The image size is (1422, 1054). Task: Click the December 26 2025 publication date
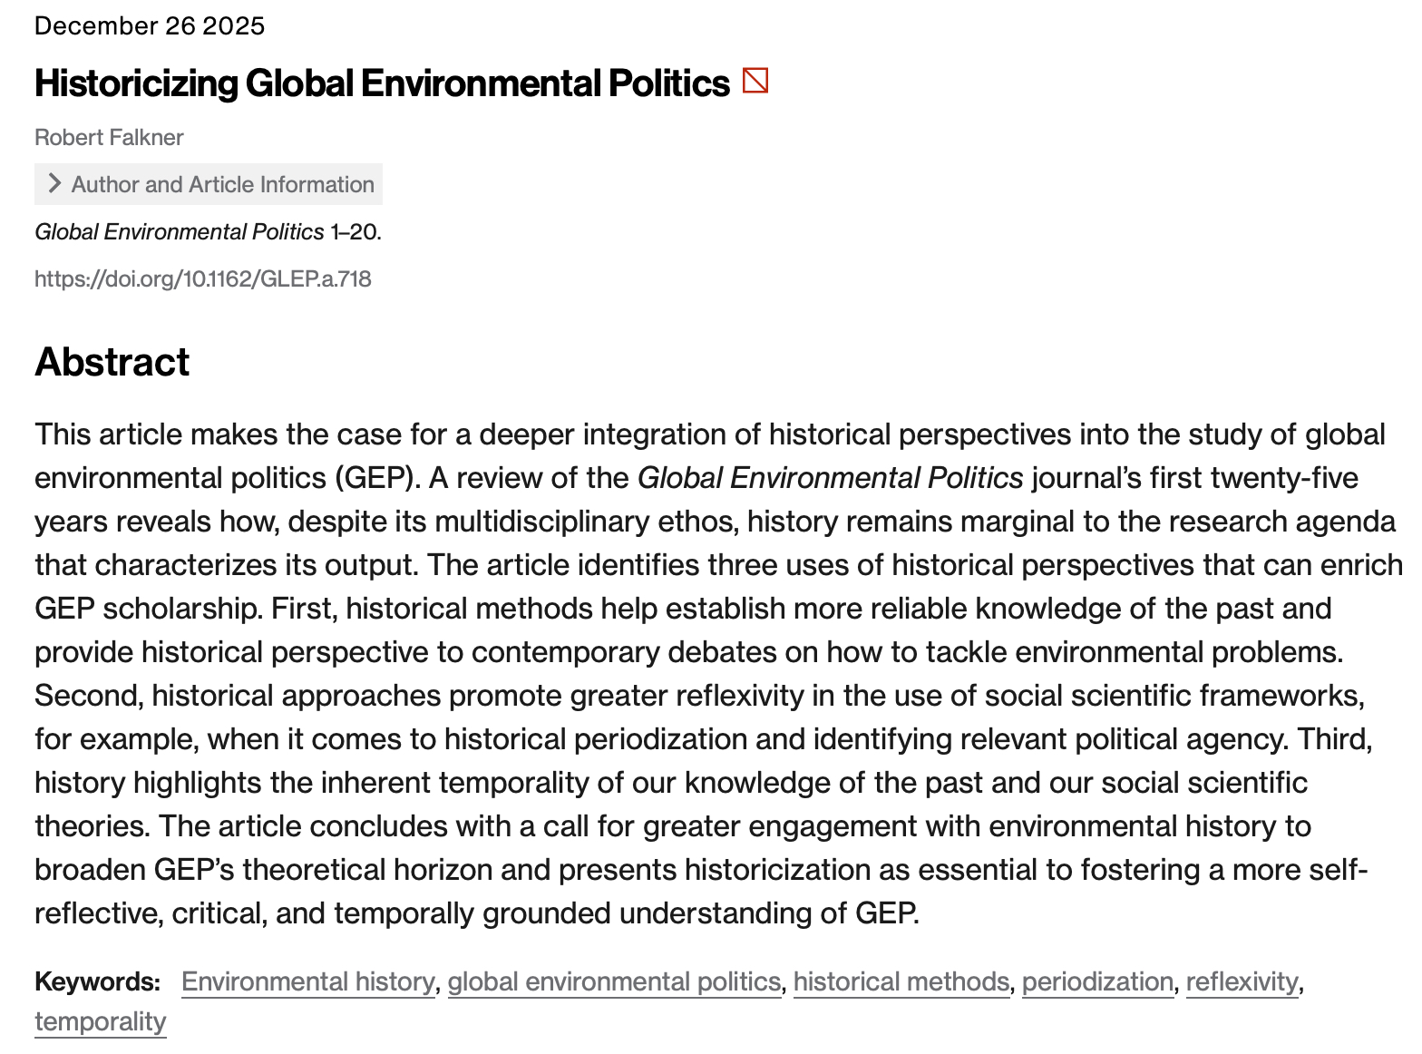click(150, 25)
